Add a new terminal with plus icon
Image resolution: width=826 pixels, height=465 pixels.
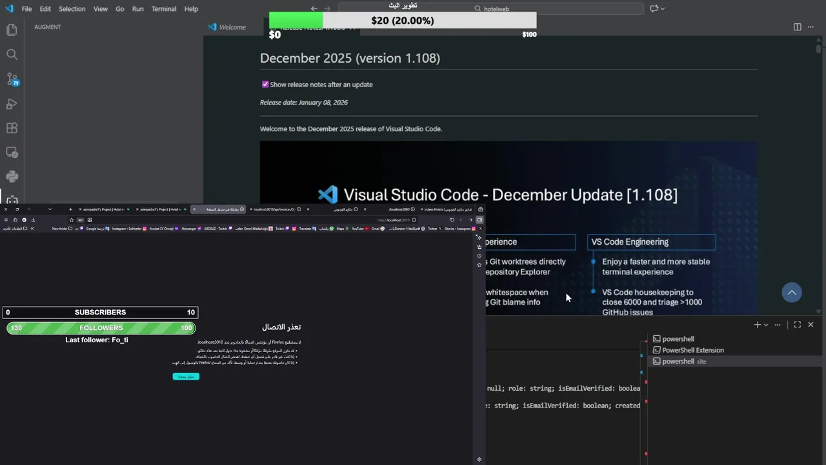click(757, 325)
